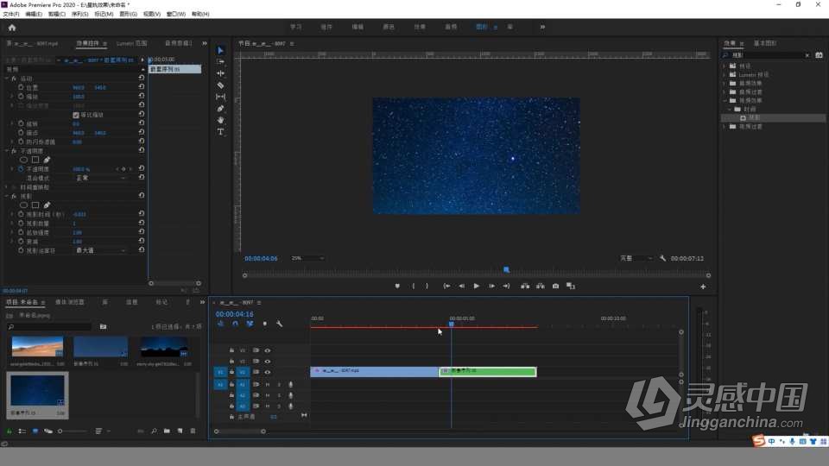Toggle Snap in the timeline
This screenshot has width=829, height=466.
coord(235,324)
